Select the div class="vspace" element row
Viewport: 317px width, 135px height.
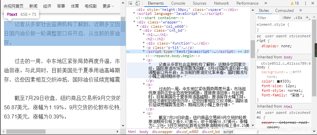(187, 10)
